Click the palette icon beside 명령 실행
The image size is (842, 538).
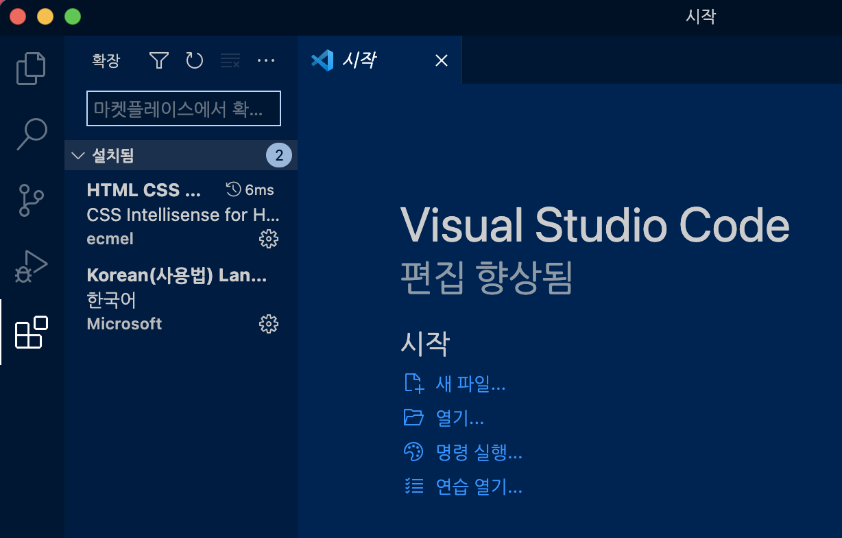[x=414, y=452]
